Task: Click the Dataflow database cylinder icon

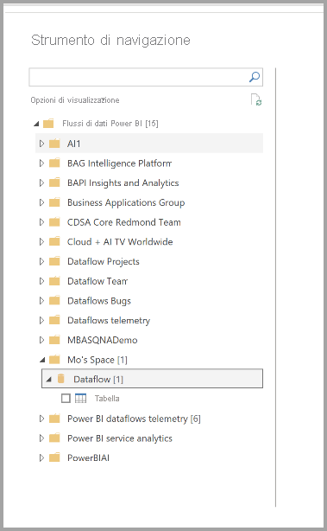Action: tap(60, 379)
